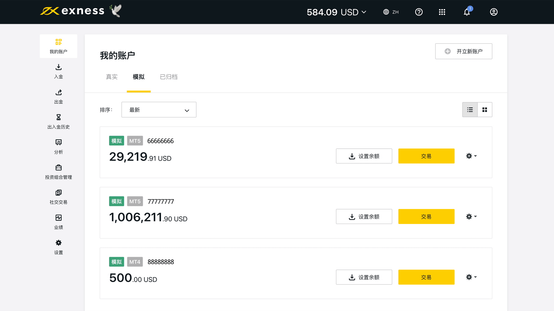Open the help question mark icon
Viewport: 554px width, 311px height.
[x=419, y=12]
